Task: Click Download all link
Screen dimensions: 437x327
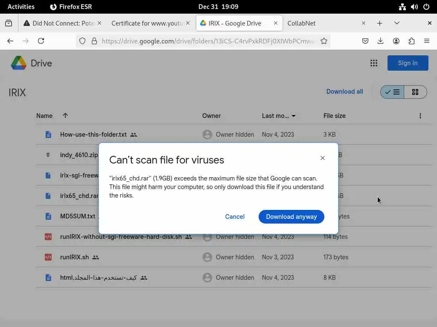Action: pos(344,92)
